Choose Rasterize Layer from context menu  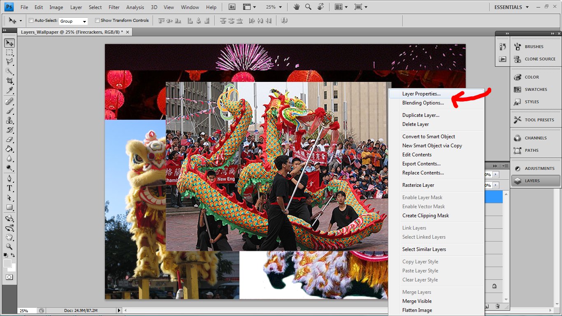pyautogui.click(x=418, y=185)
